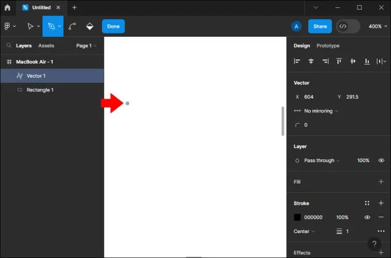This screenshot has height=258, width=391.
Task: Switch to the Assets tab
Action: [x=46, y=46]
